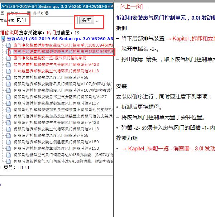Click the step 将废气风门控制单元置于安装位置
The width and height of the screenshot is (215, 217).
tap(163, 117)
